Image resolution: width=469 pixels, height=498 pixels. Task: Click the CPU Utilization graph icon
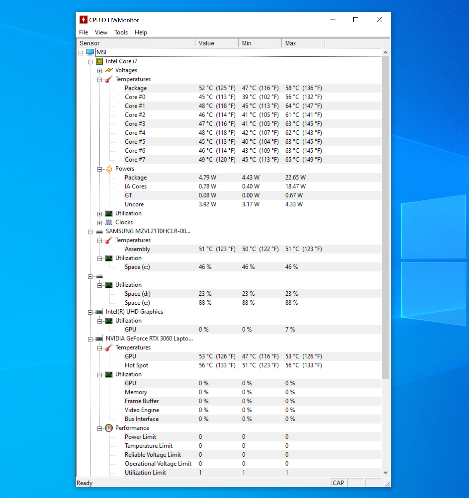[109, 213]
